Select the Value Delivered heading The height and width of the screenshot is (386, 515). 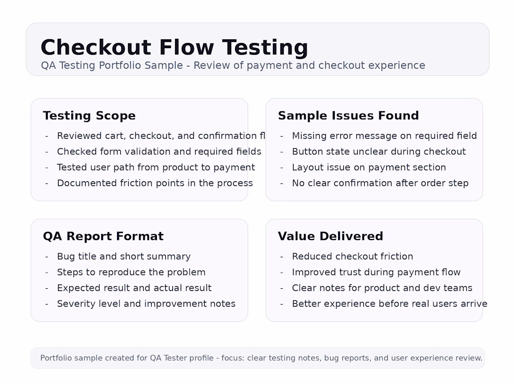(x=331, y=236)
